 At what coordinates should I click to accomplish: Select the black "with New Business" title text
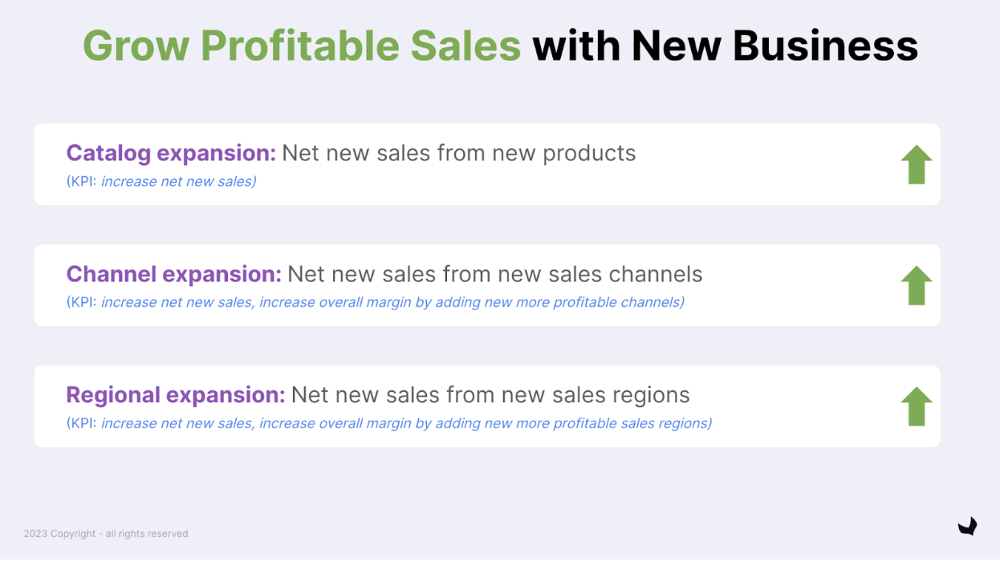725,45
